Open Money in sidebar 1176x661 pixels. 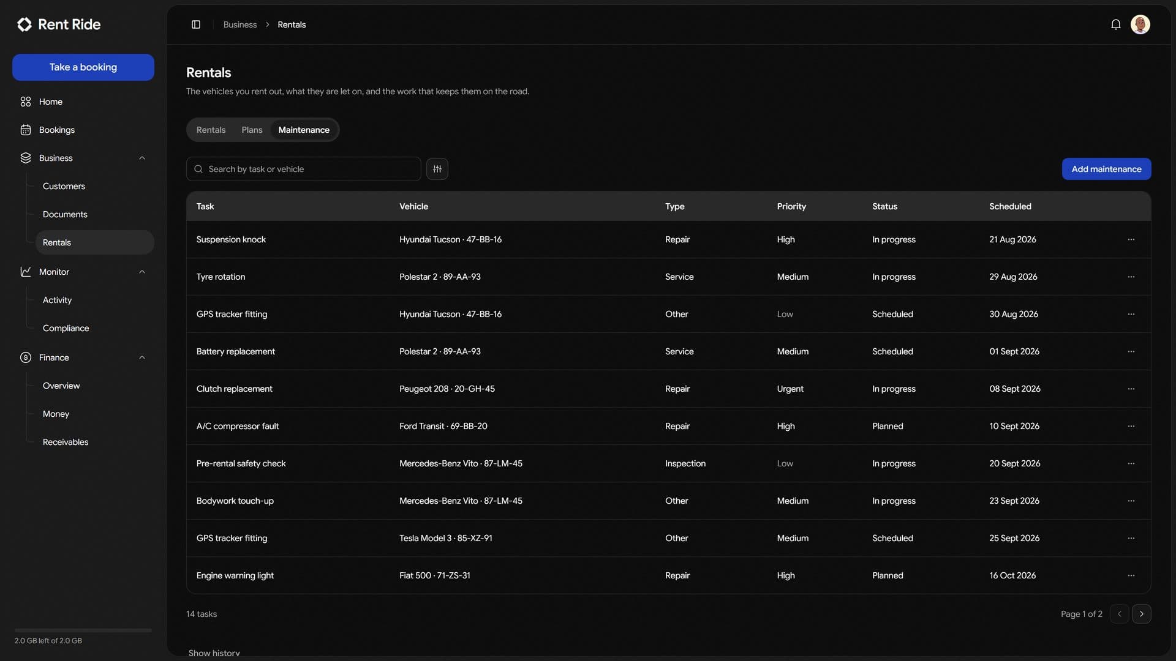pos(94,414)
